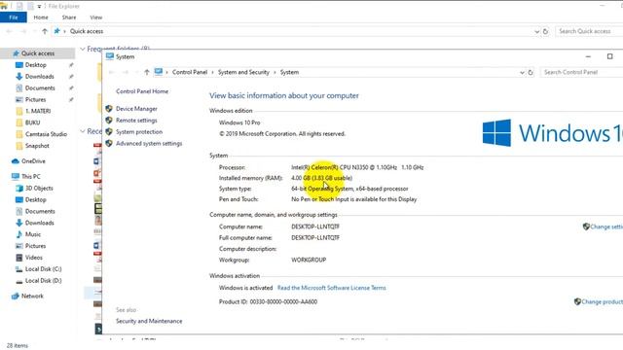Open Advanced system settings
623x350 pixels.
tap(149, 143)
